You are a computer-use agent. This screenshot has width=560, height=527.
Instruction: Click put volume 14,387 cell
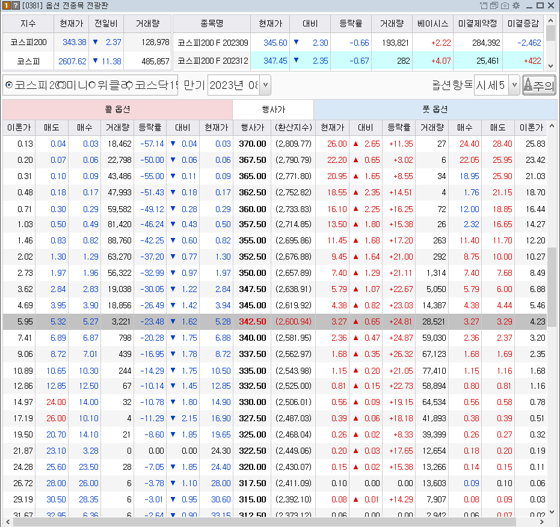(x=434, y=305)
